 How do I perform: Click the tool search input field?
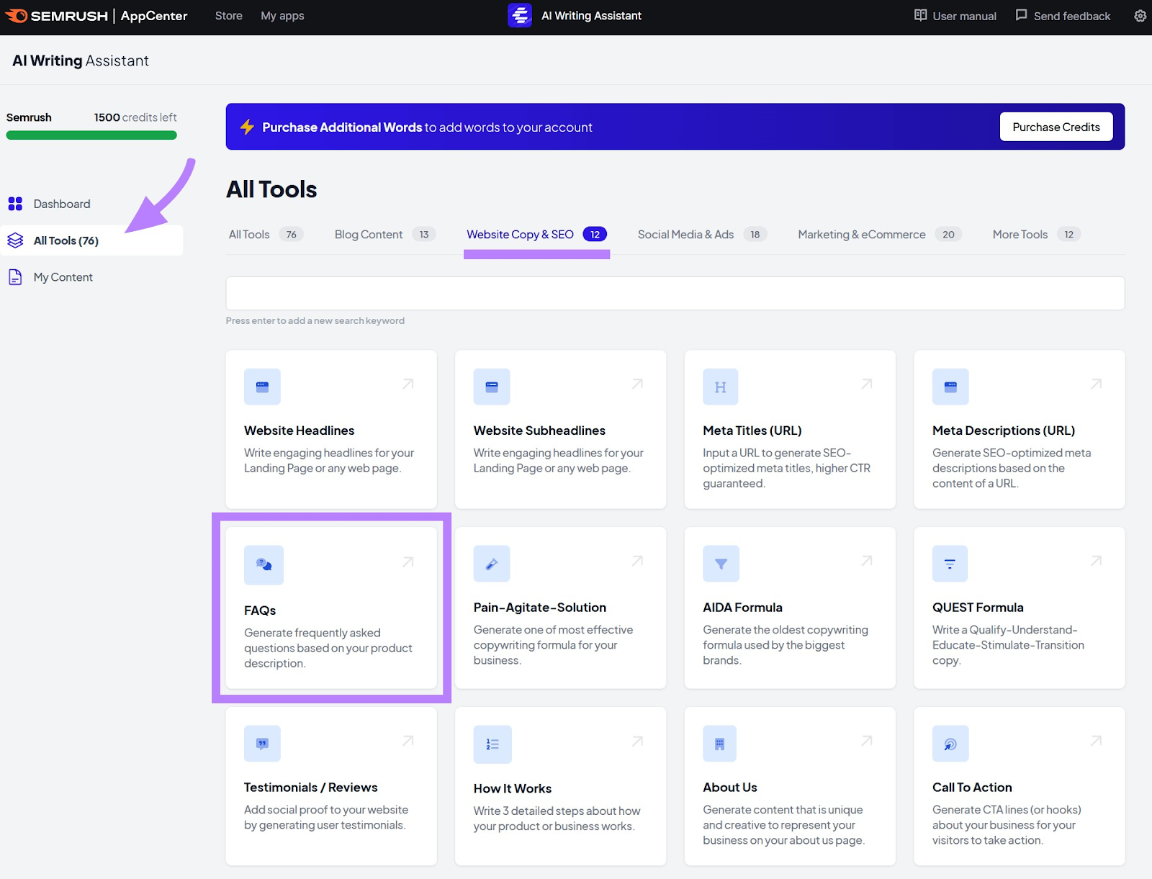point(675,292)
